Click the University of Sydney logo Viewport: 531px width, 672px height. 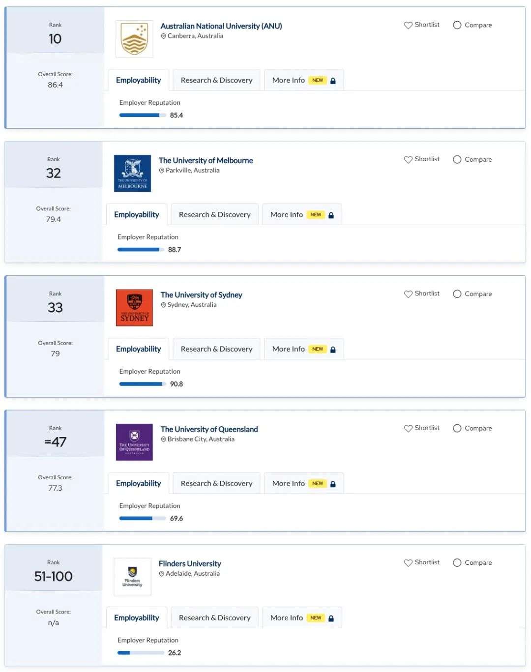(134, 308)
